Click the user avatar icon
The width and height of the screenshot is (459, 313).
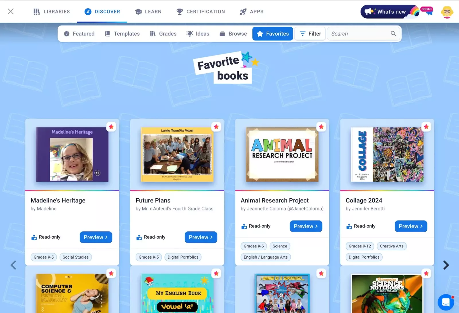[x=447, y=12]
